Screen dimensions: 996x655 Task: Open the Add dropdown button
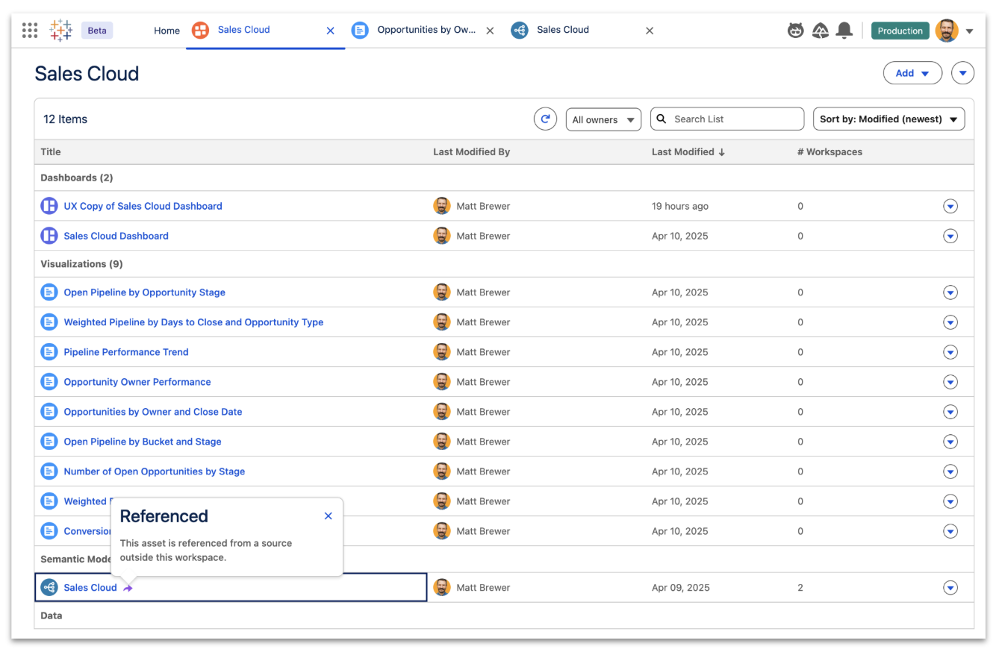pos(912,73)
